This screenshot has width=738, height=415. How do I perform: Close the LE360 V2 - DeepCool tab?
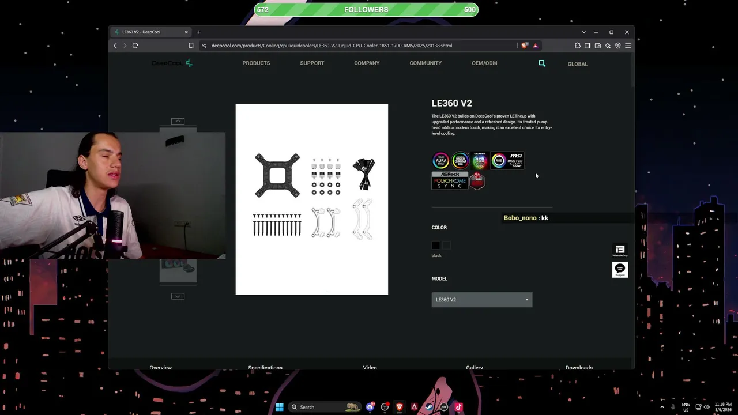(x=186, y=32)
